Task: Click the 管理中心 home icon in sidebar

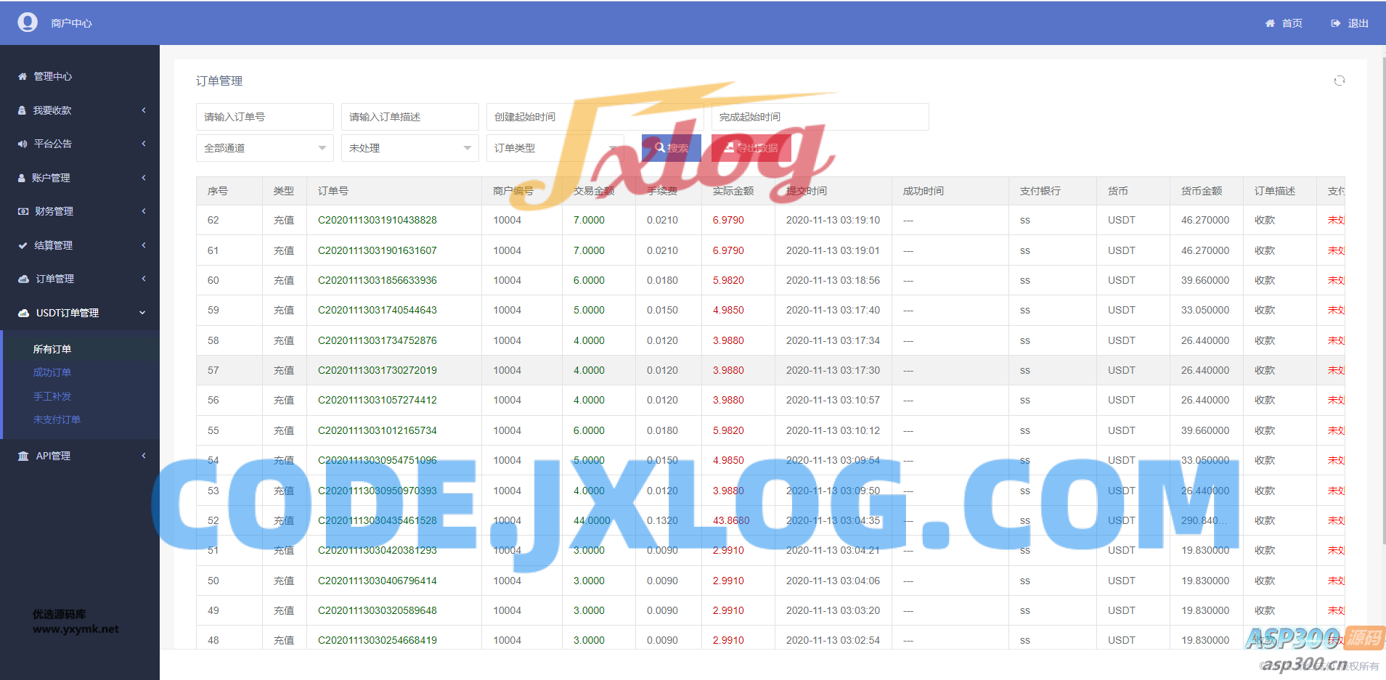Action: pos(23,76)
